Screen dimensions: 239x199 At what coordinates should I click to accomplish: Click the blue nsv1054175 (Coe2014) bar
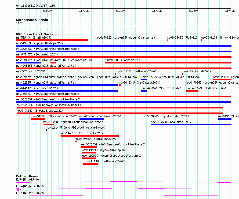[28, 63]
